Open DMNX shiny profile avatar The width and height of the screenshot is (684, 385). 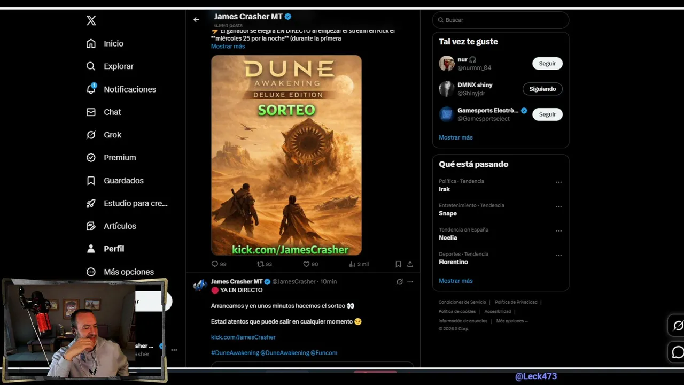click(446, 89)
